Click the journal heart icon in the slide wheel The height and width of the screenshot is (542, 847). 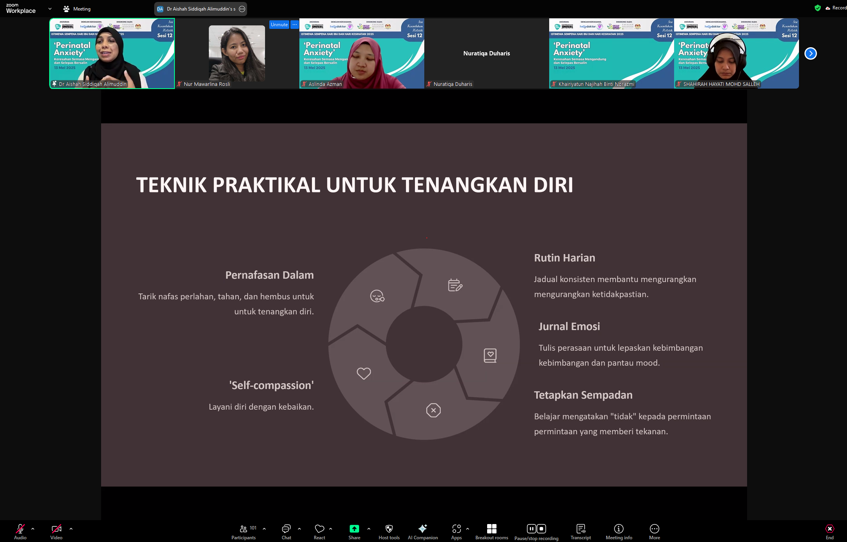tap(490, 355)
